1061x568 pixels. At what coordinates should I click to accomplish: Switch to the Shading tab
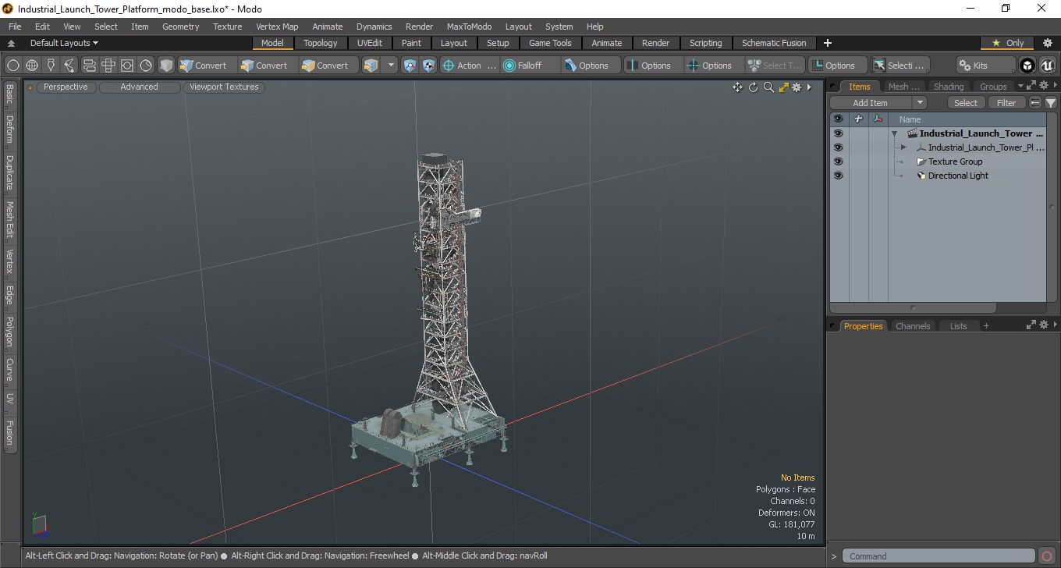click(949, 87)
